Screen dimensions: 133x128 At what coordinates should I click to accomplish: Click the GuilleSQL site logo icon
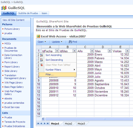[x=4, y=8]
